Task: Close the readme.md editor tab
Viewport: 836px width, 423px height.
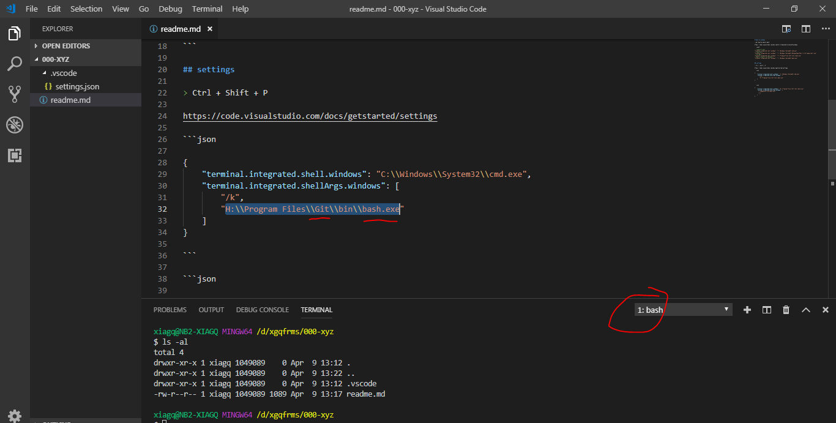Action: [210, 29]
